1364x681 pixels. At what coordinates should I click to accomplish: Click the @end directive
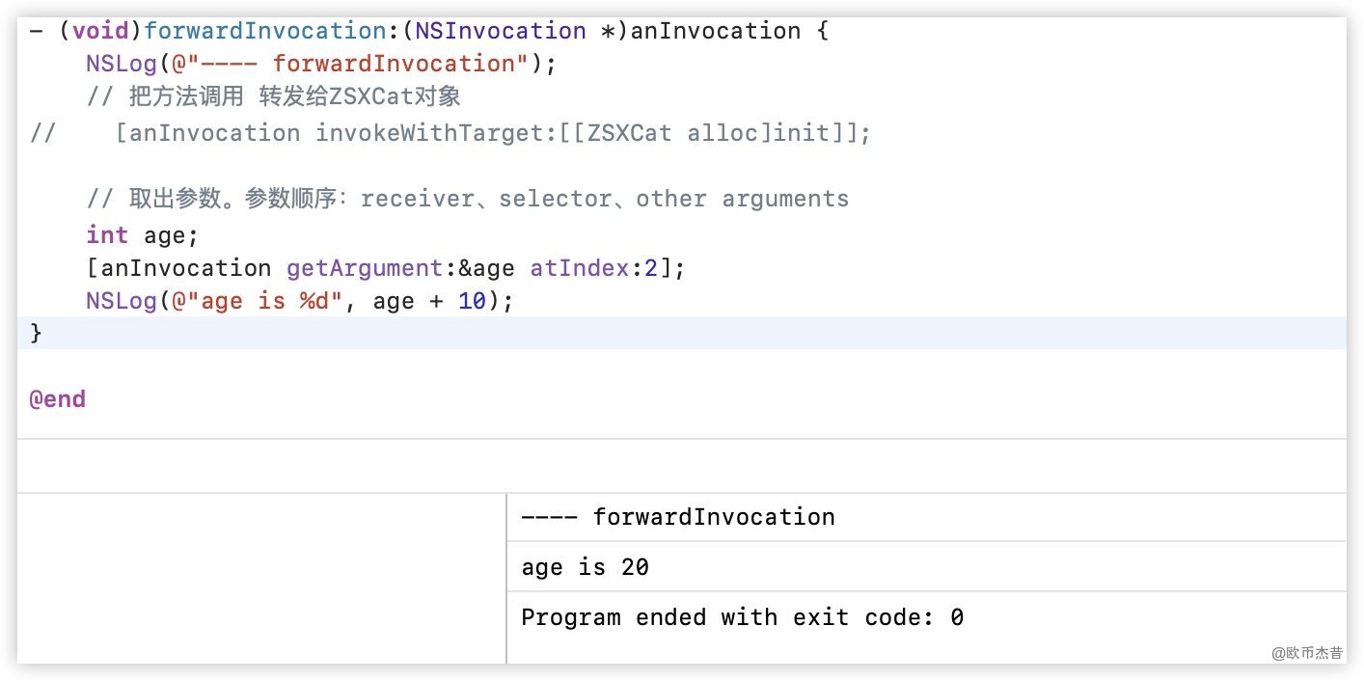click(58, 399)
